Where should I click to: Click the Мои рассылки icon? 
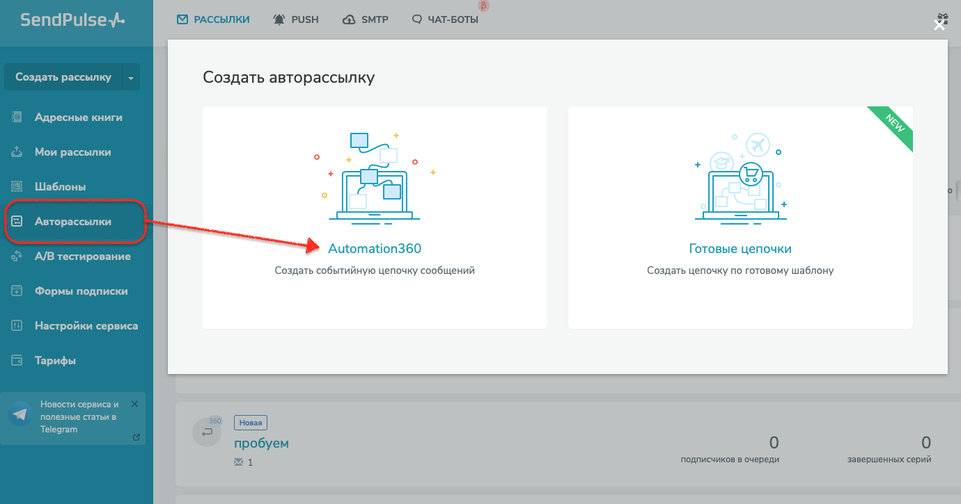point(17,152)
